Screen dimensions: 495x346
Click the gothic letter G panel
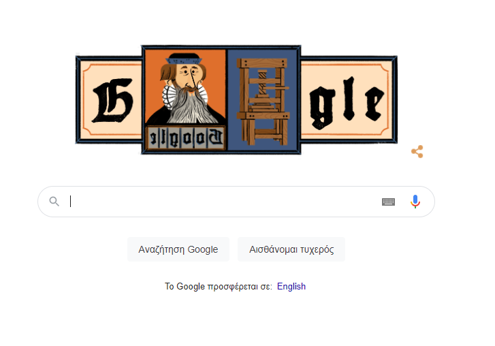tap(109, 99)
